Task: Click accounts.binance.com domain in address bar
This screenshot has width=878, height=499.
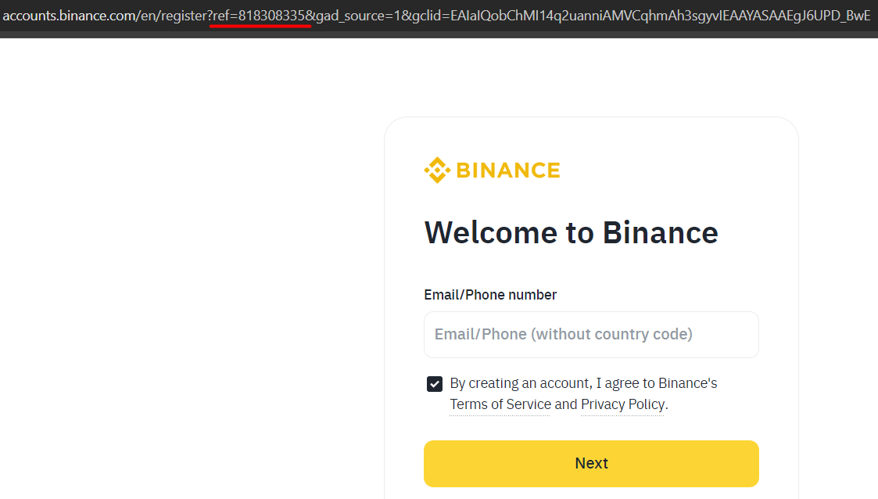Action: pyautogui.click(x=70, y=16)
